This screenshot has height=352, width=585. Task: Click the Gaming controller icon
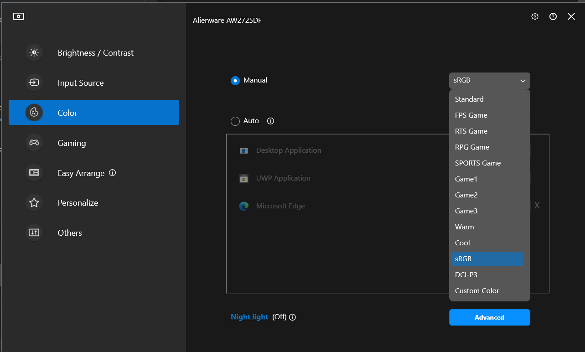point(34,142)
